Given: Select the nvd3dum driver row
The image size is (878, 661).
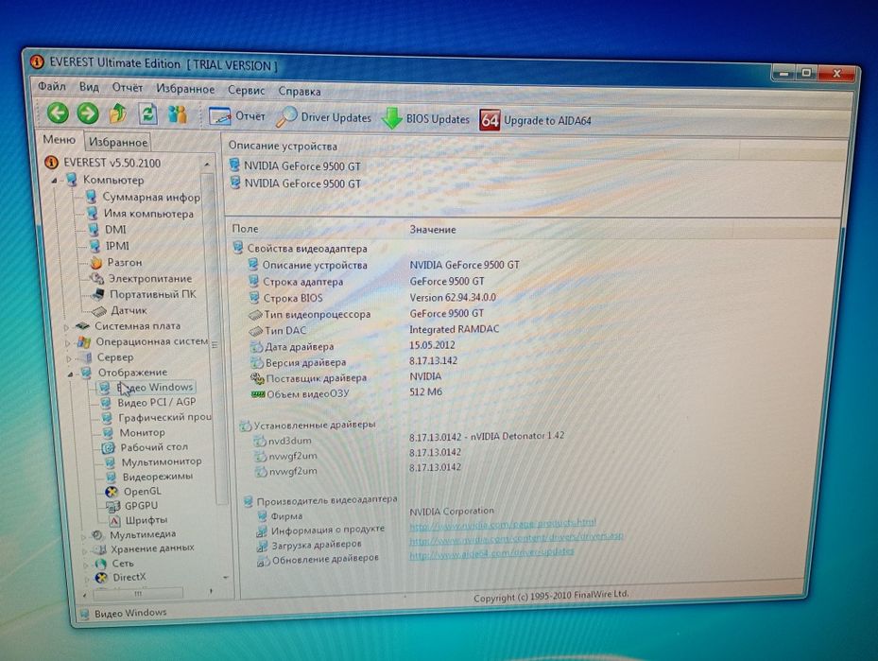Looking at the screenshot, I should (289, 441).
